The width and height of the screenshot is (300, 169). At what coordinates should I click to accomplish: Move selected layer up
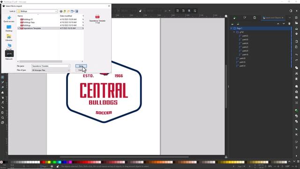[x=278, y=24]
